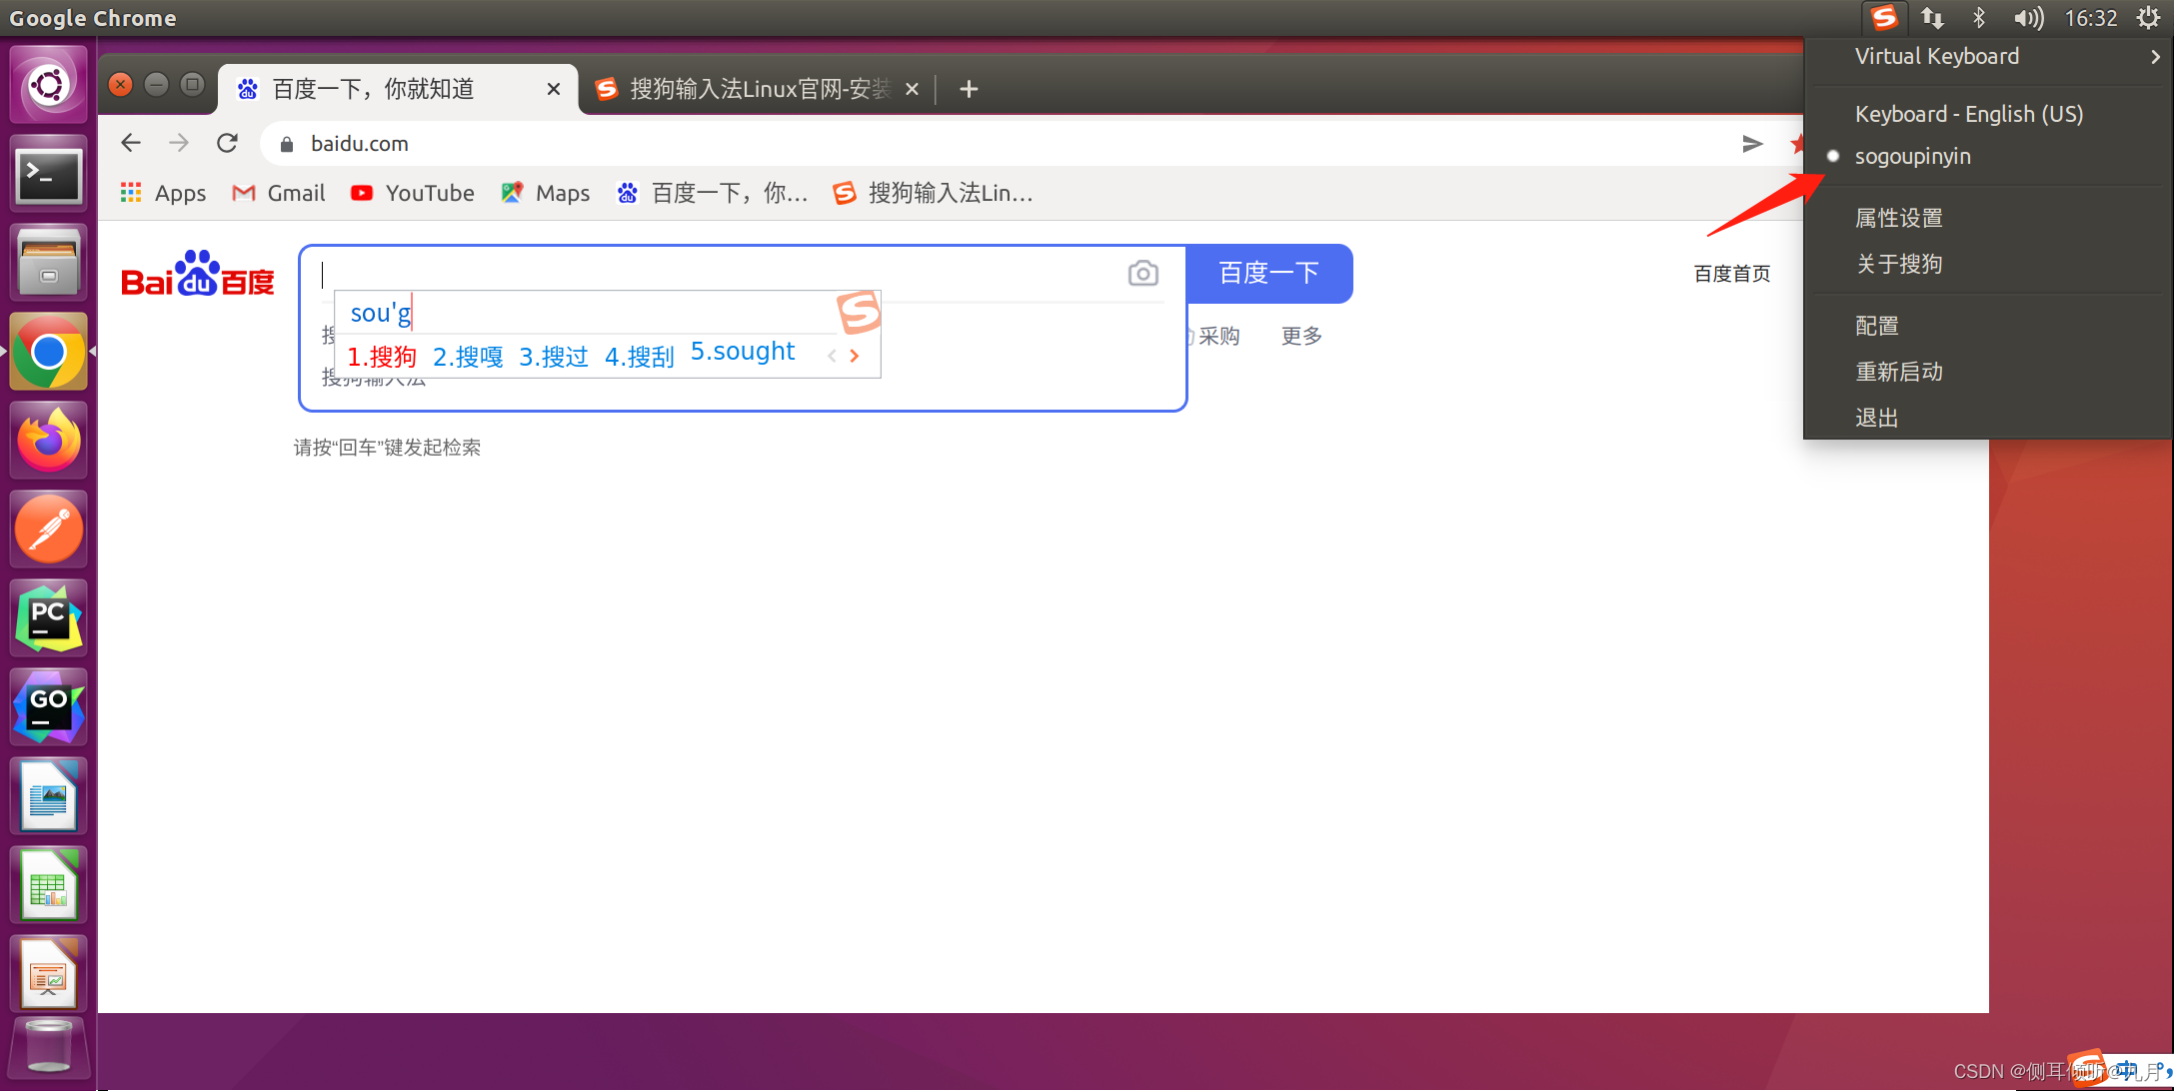The height and width of the screenshot is (1091, 2174).
Task: Open the Apps bookmark
Action: pos(164,193)
